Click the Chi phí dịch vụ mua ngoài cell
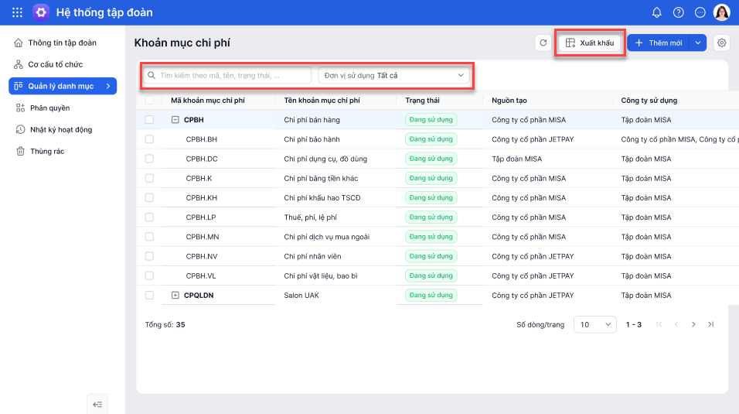The image size is (739, 414). coord(327,237)
